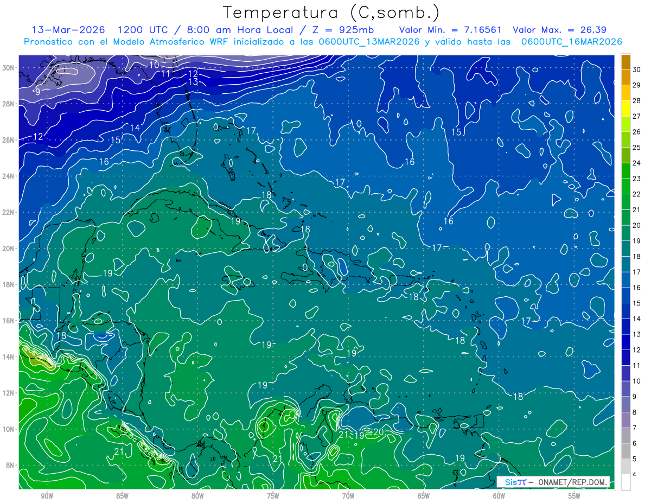This screenshot has height=503, width=651.
Task: Click the "8:00 am Hora Local" text
Action: tap(241, 30)
